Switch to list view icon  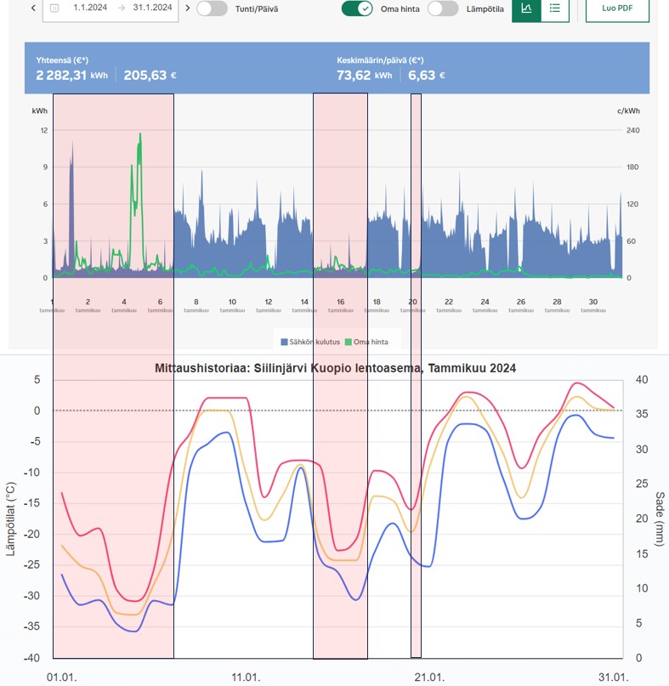point(555,9)
